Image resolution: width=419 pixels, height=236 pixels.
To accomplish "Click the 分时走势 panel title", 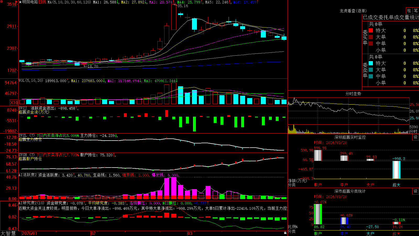I will 353,94.
